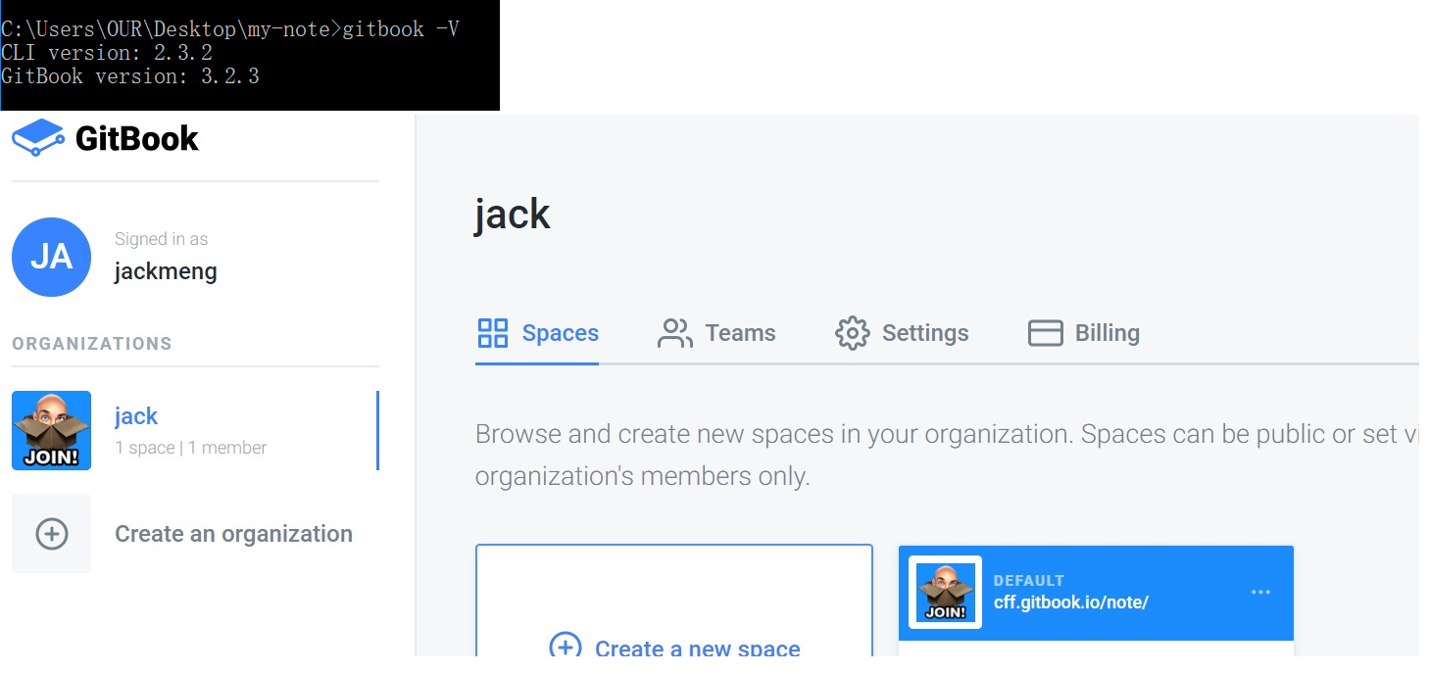Click the ORGANIZATIONS section heading

[92, 344]
